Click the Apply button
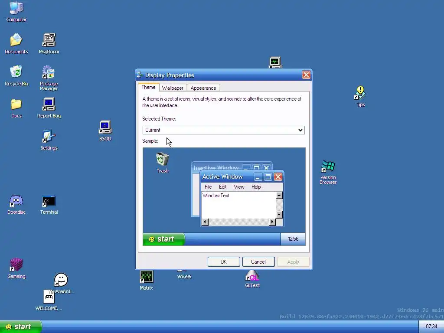Screen dimensions: 444x333 tap(293, 261)
